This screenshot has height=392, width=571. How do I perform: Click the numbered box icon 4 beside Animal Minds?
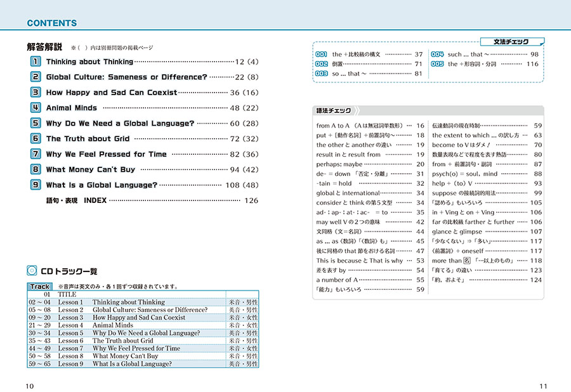(x=36, y=108)
